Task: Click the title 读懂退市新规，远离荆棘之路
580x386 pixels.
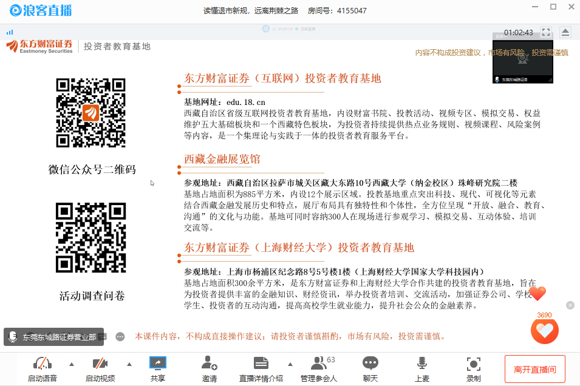Action: coord(251,11)
